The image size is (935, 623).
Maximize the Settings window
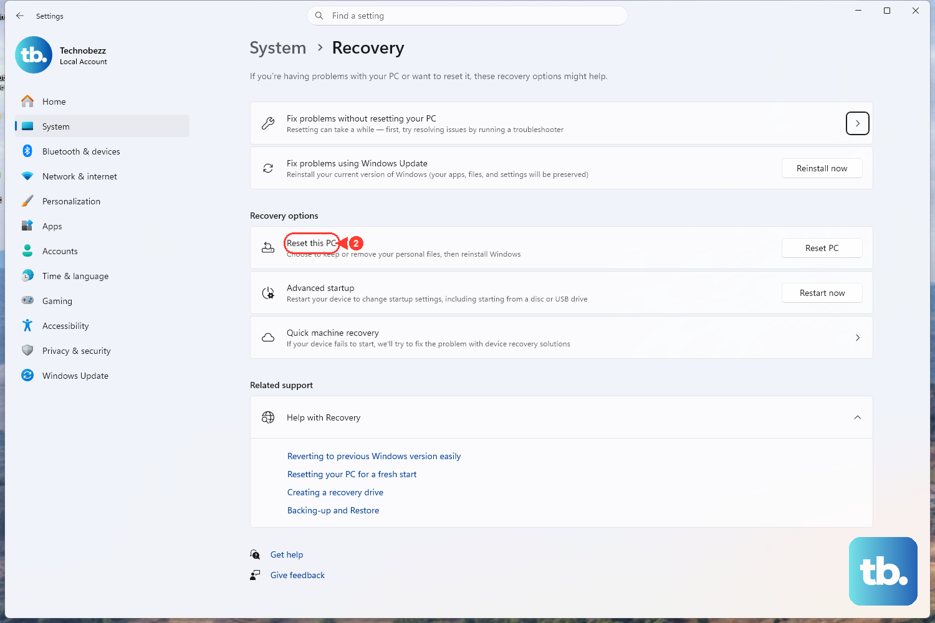pyautogui.click(x=887, y=11)
